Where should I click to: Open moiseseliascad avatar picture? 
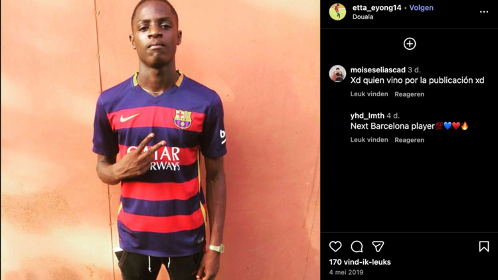click(337, 74)
